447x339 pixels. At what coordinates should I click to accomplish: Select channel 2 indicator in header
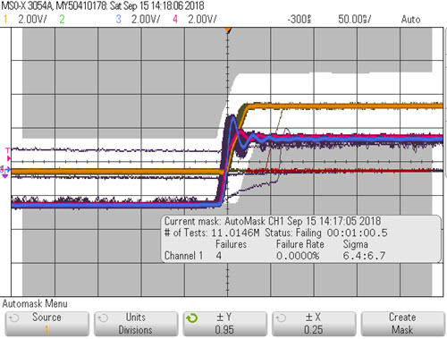(x=62, y=20)
